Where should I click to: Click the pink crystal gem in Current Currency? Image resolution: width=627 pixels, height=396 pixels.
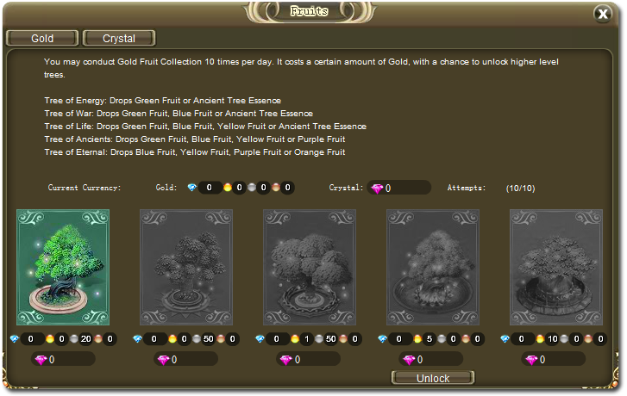pyautogui.click(x=376, y=188)
